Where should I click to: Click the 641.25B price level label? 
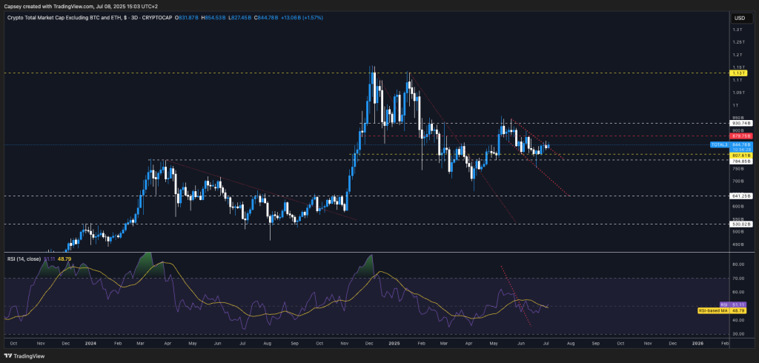pos(742,196)
